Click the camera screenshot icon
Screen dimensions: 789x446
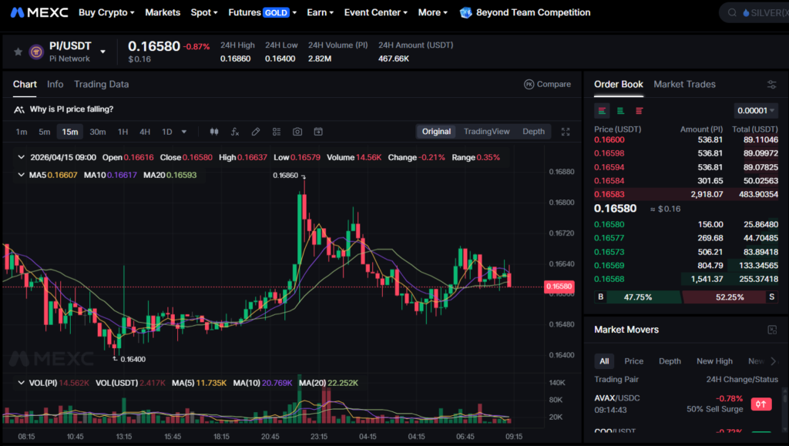[297, 132]
